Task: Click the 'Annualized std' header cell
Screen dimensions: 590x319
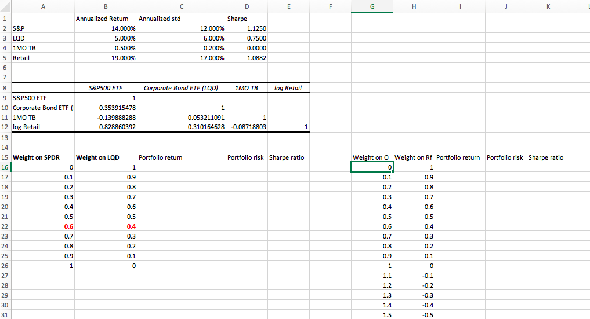Action: (x=182, y=19)
